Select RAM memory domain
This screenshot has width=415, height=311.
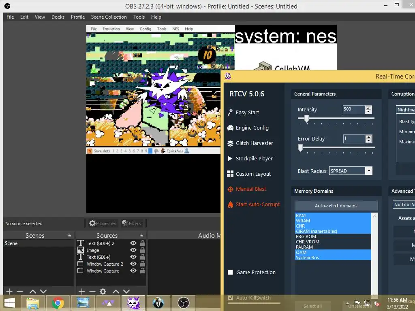pyautogui.click(x=333, y=215)
